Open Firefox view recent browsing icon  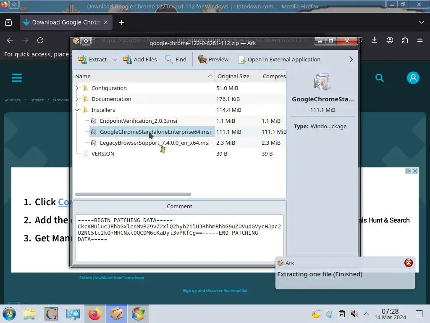[x=8, y=23]
